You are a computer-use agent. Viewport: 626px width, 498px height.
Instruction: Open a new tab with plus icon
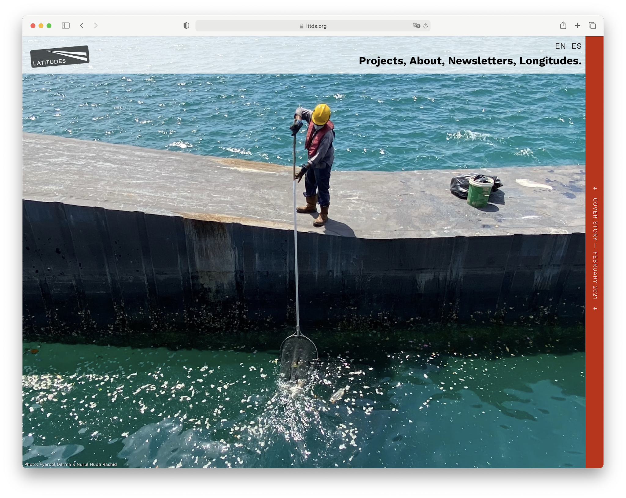577,26
